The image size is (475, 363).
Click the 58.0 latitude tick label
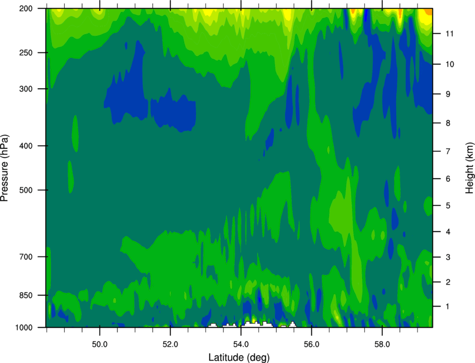(x=382, y=345)
